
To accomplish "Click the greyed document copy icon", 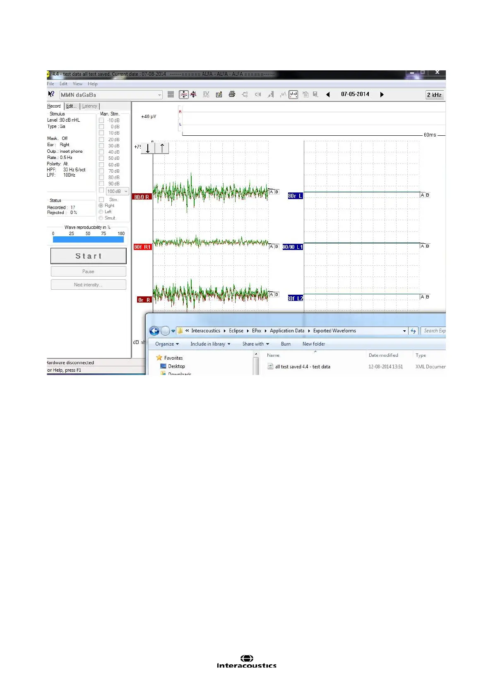I will (x=305, y=95).
